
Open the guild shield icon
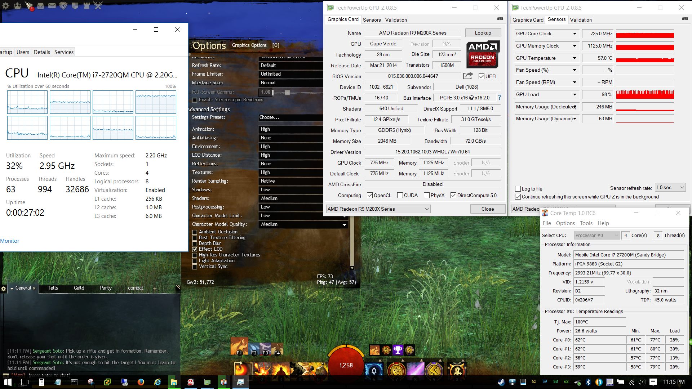click(75, 5)
